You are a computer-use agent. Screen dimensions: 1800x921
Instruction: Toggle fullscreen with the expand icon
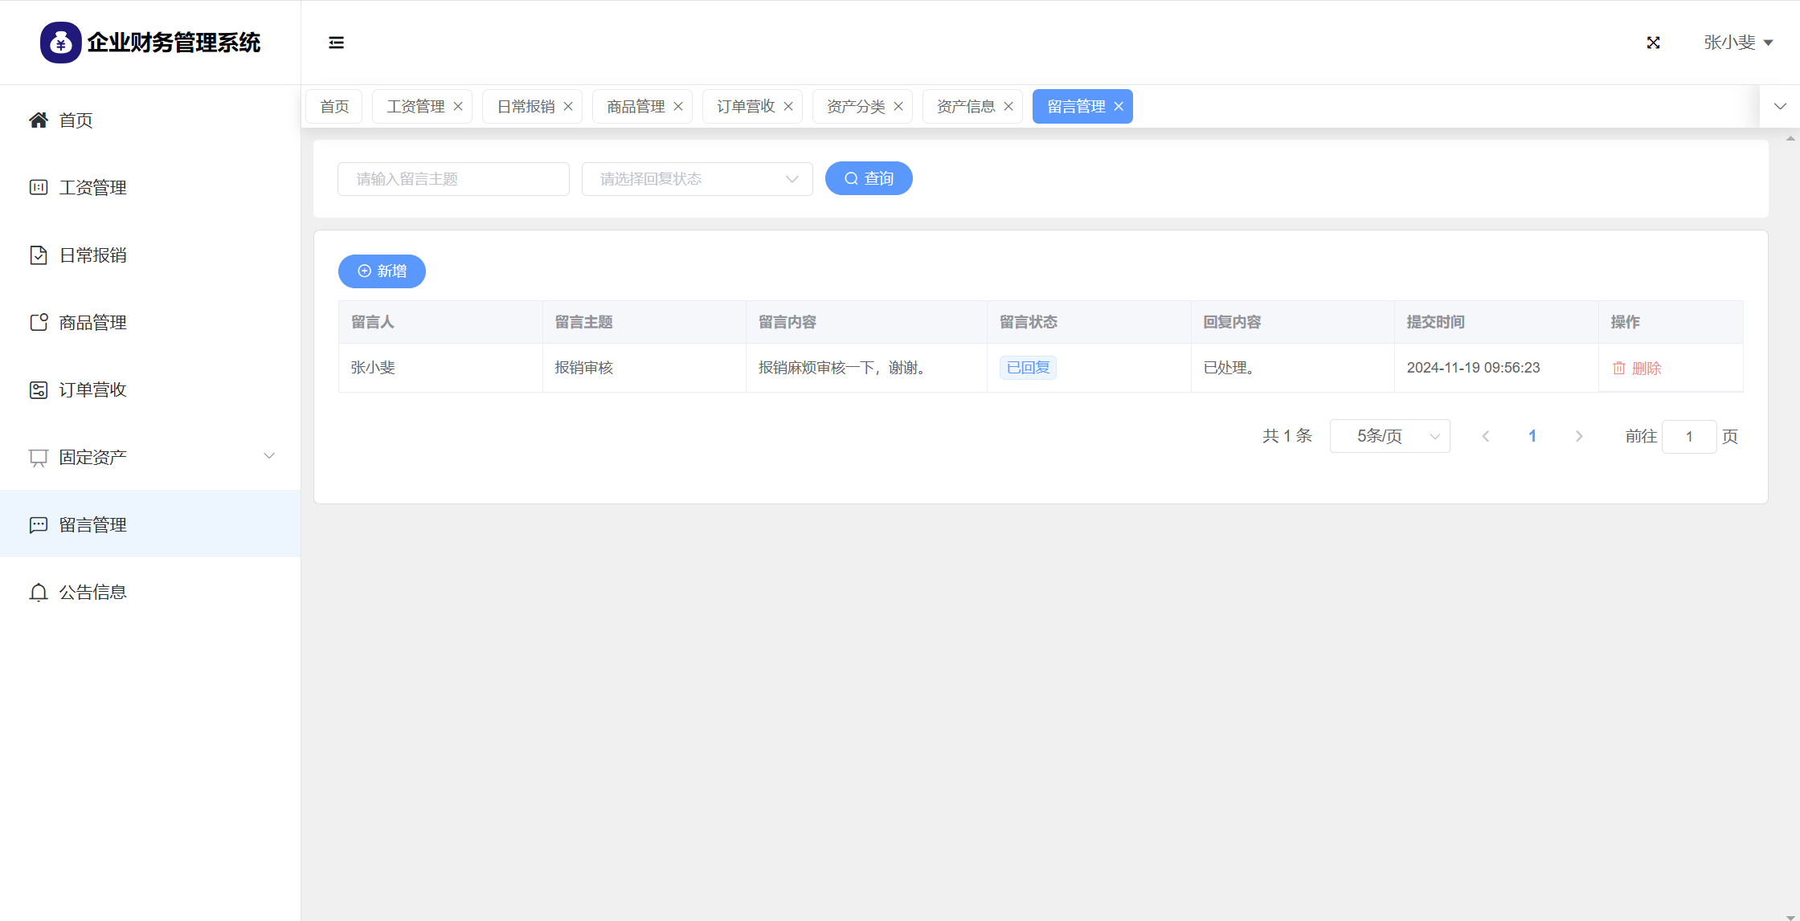[x=1653, y=43]
